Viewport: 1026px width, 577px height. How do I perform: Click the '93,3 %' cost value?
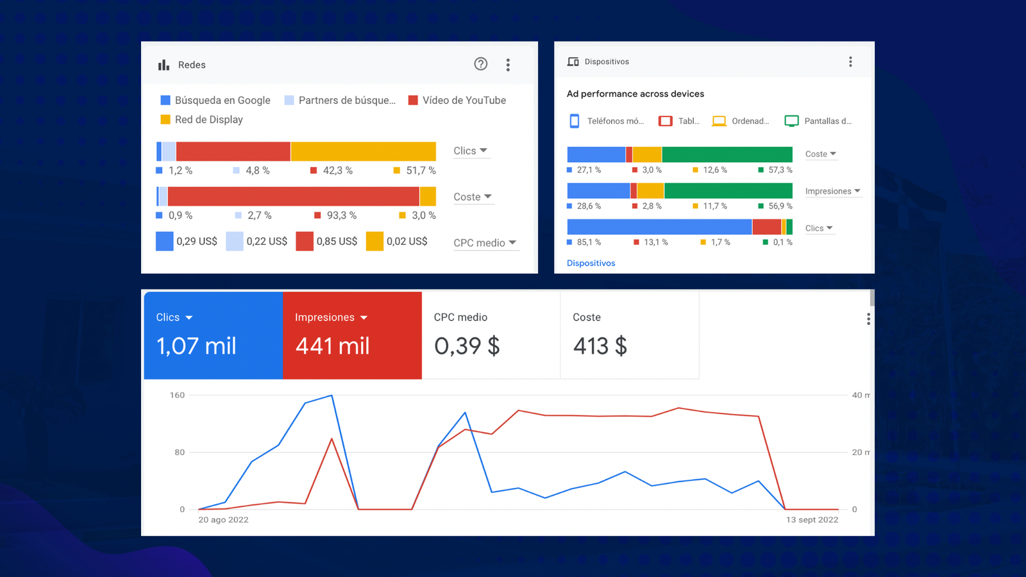(342, 215)
